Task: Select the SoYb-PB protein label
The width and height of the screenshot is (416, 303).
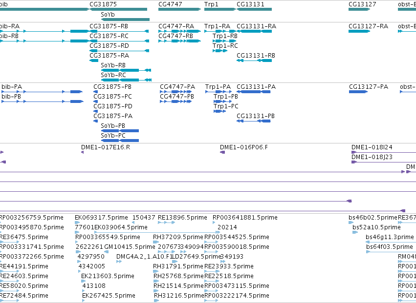Action: coord(113,126)
